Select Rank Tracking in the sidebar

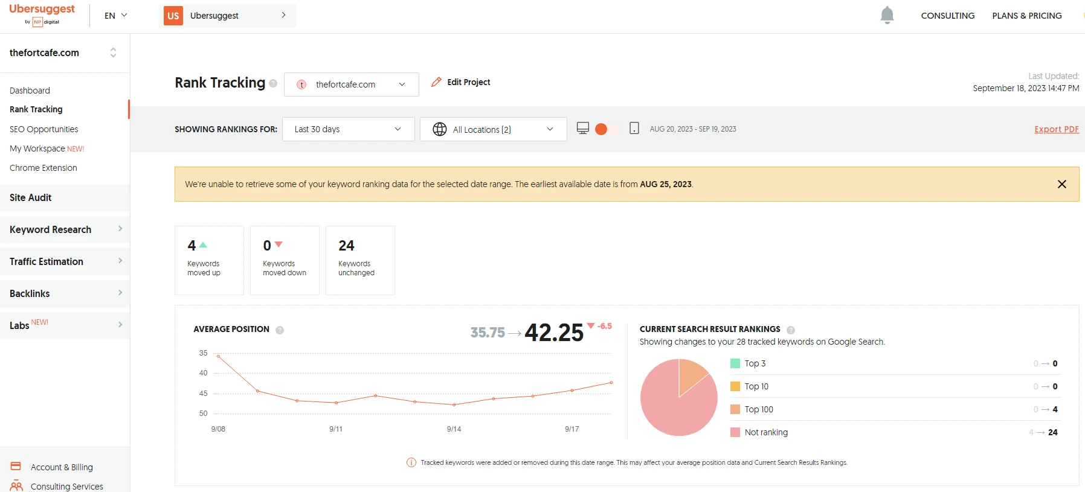click(36, 109)
